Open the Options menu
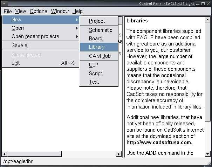212x167 pixels. (x=38, y=11)
